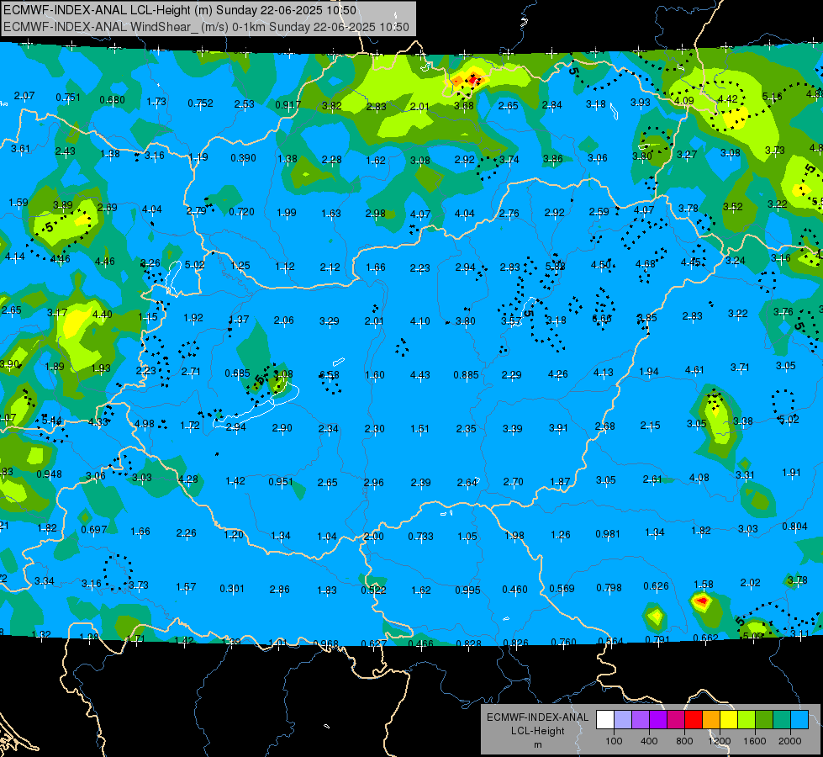The width and height of the screenshot is (823, 757).
Task: Click the wind shear value '0.995'
Action: (x=467, y=590)
